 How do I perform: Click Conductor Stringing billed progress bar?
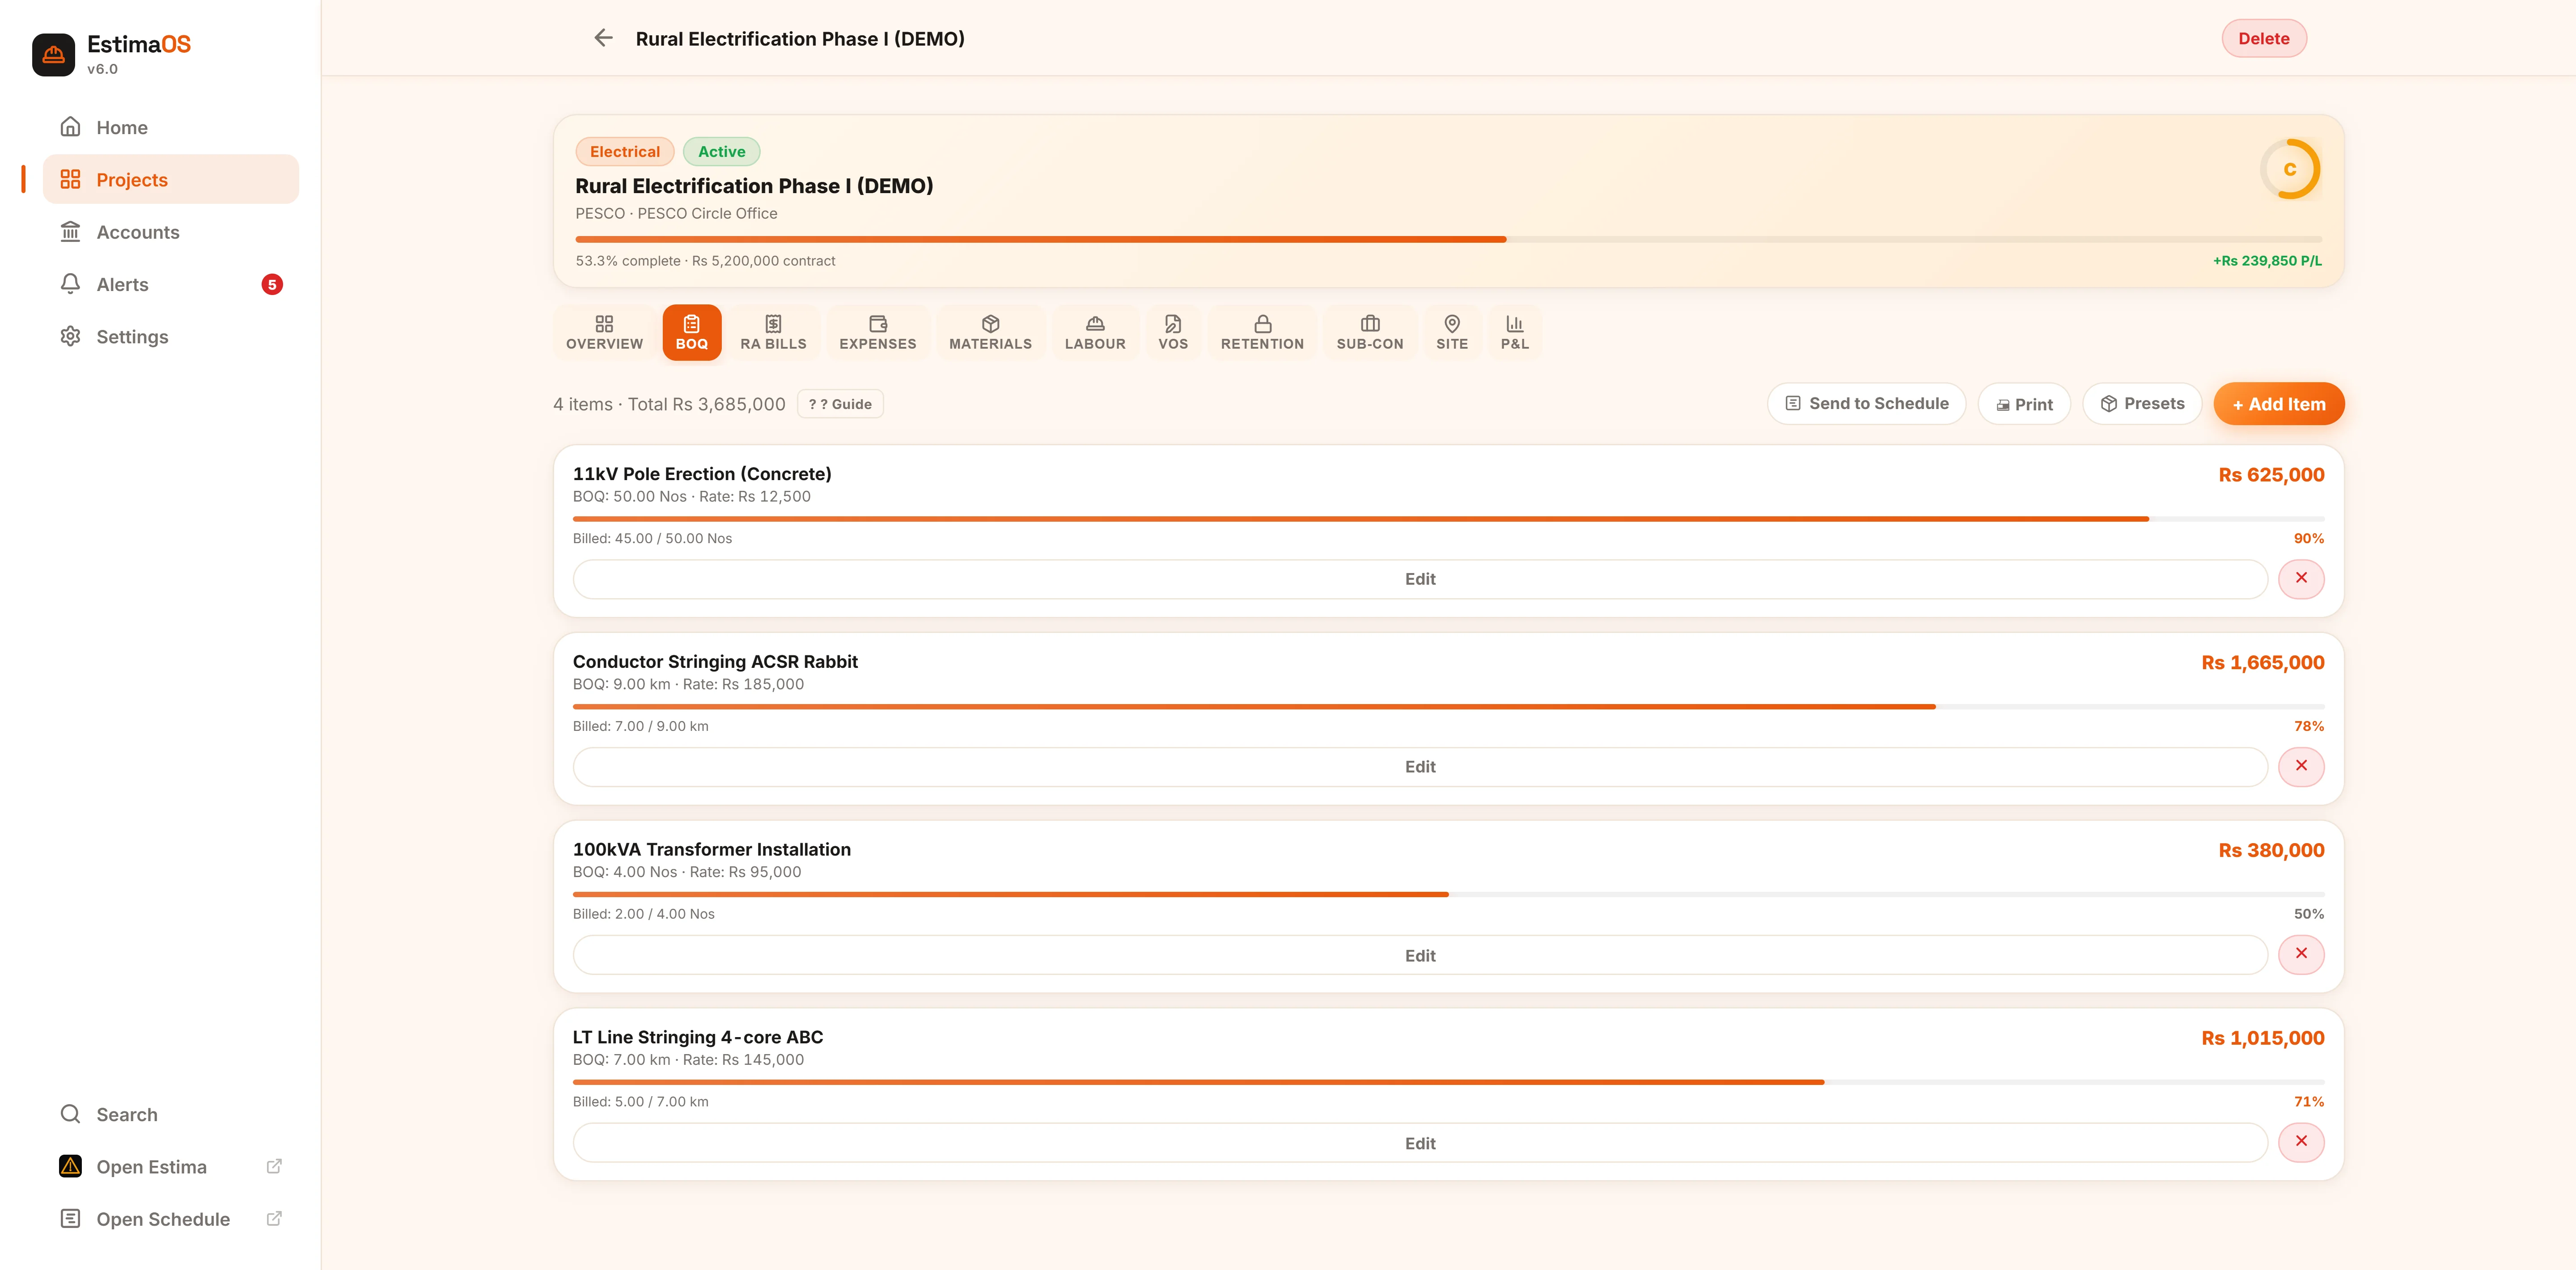tap(1448, 706)
